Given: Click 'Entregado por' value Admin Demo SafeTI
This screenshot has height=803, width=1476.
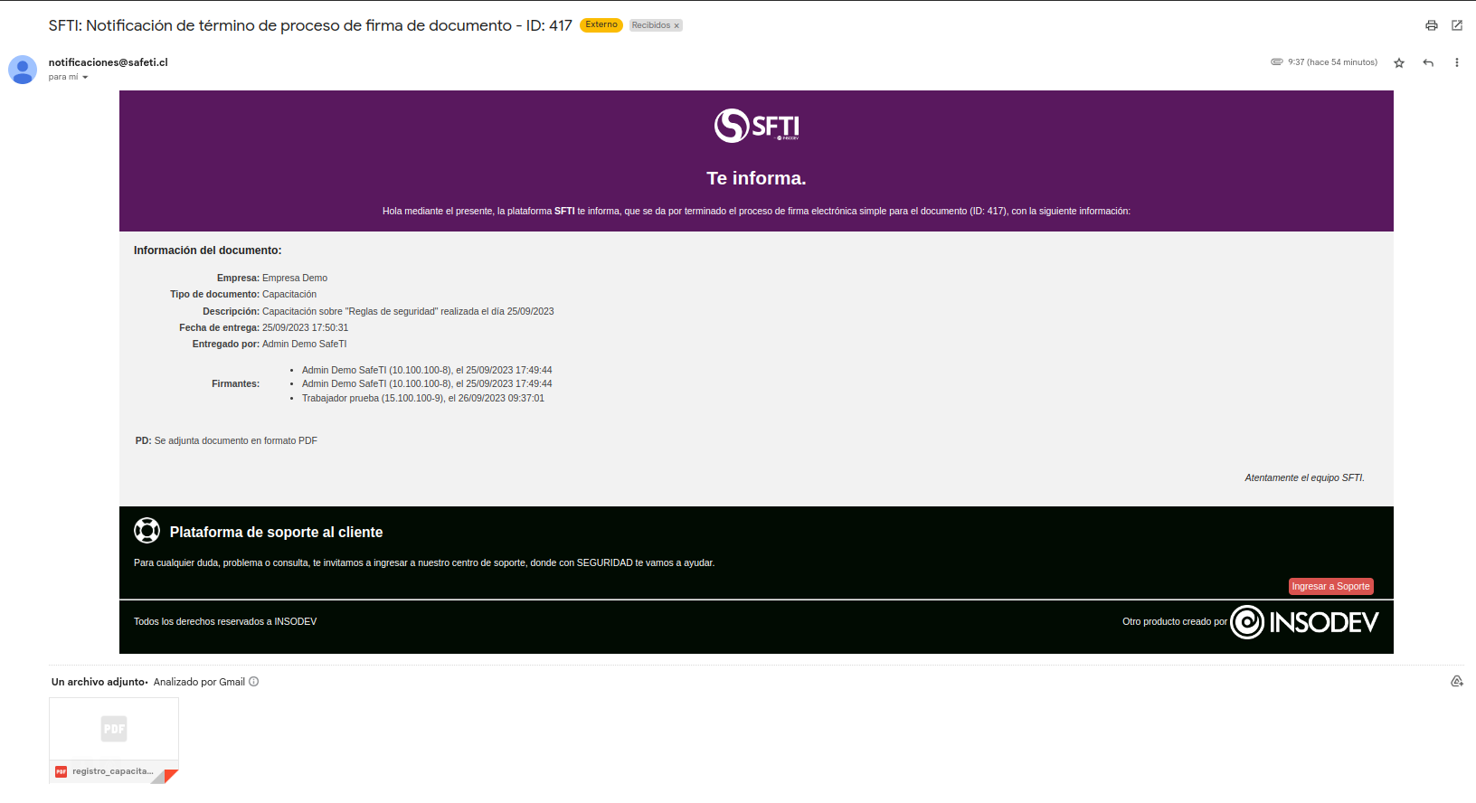Looking at the screenshot, I should (305, 345).
